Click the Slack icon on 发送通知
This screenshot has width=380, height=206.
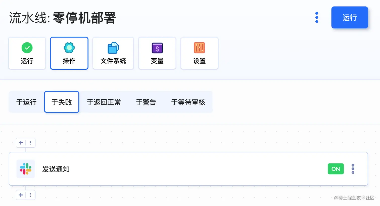click(26, 169)
